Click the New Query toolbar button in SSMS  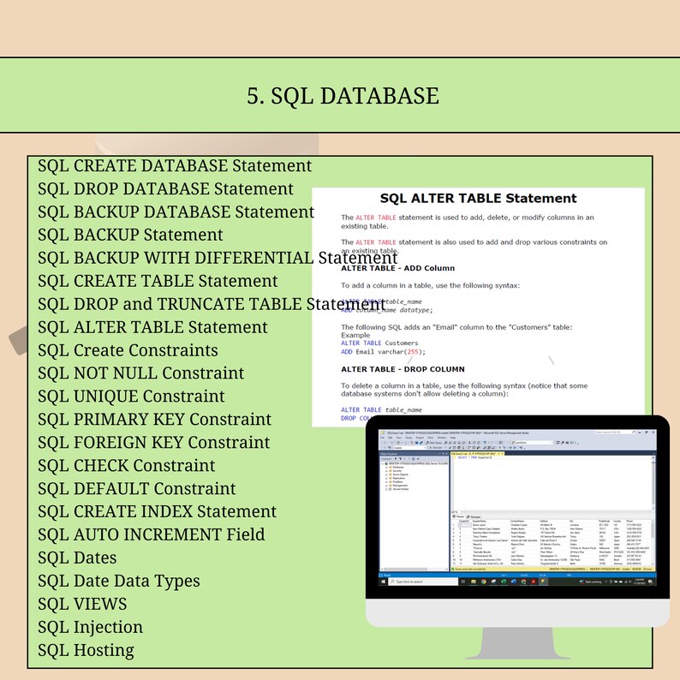pyautogui.click(x=433, y=443)
